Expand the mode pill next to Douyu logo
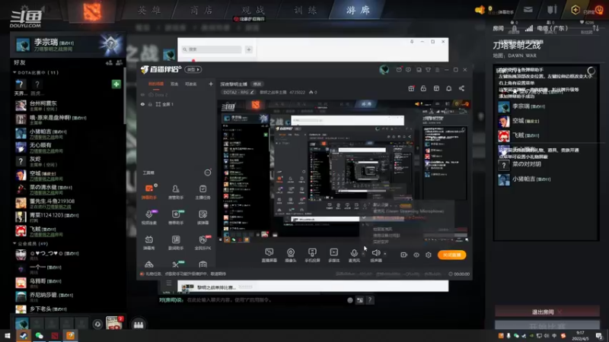Screen dimensions: 609x342 tap(193, 69)
